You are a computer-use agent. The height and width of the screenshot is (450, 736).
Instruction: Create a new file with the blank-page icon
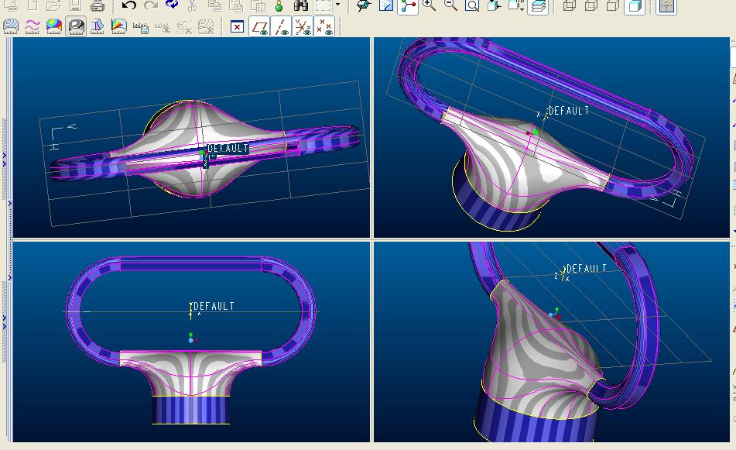coord(33,5)
